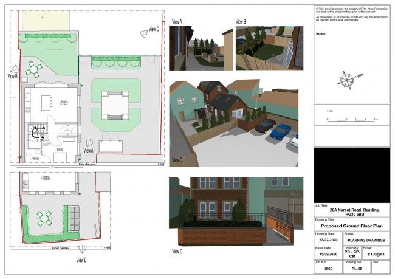Click the Notes heading in the title block
This screenshot has height=279, width=395.
coord(322,34)
